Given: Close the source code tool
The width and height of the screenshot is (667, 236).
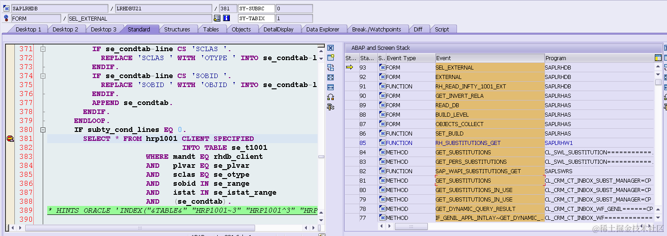Looking at the screenshot, I should (x=331, y=48).
